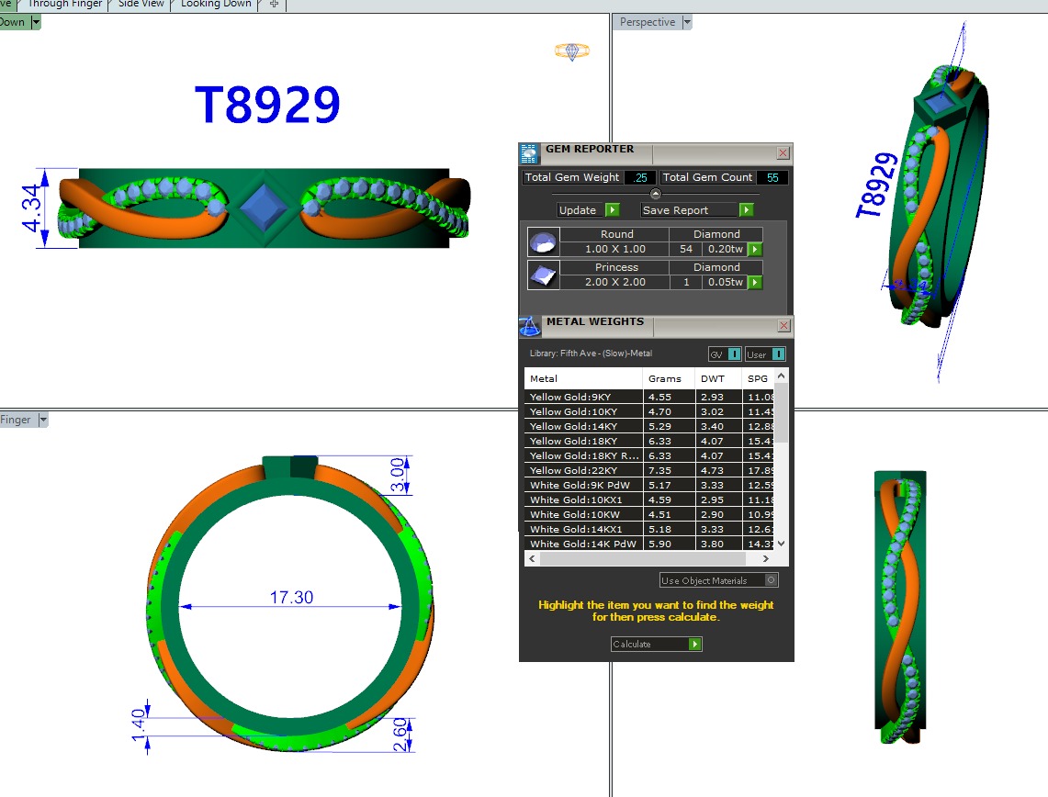Add a new viewport tab with plus
This screenshot has height=797, width=1048.
click(x=274, y=5)
